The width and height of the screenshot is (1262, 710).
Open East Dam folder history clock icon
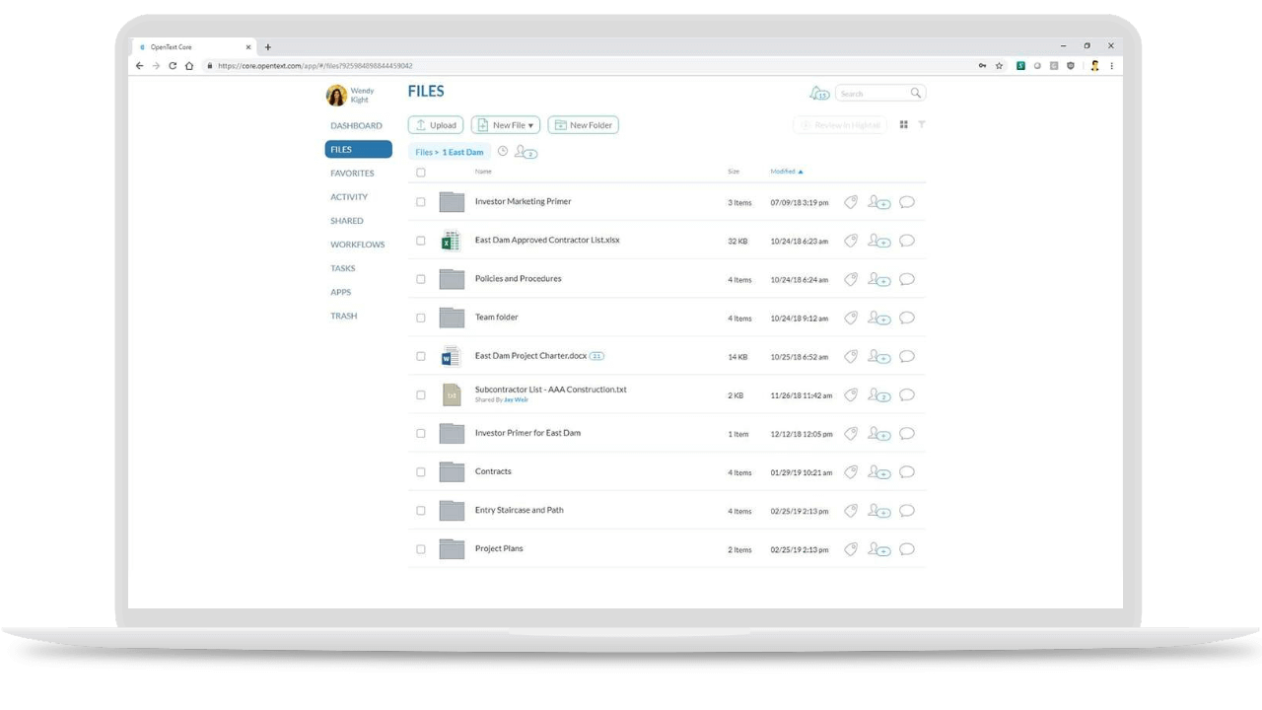point(502,152)
